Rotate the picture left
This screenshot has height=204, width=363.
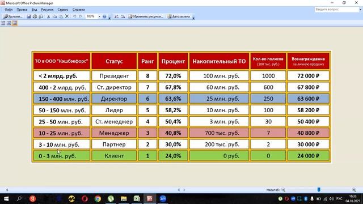(117, 16)
